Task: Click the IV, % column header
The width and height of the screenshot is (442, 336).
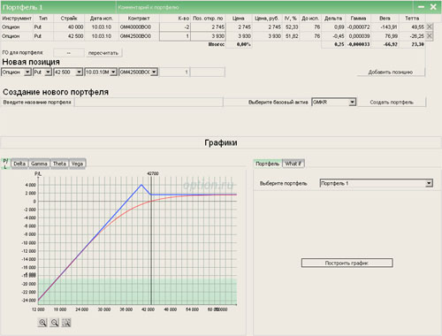Action: [x=291, y=19]
